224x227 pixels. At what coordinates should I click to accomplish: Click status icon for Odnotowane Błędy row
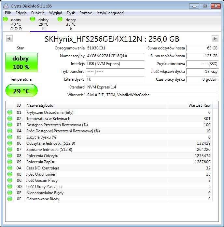click(x=10, y=199)
